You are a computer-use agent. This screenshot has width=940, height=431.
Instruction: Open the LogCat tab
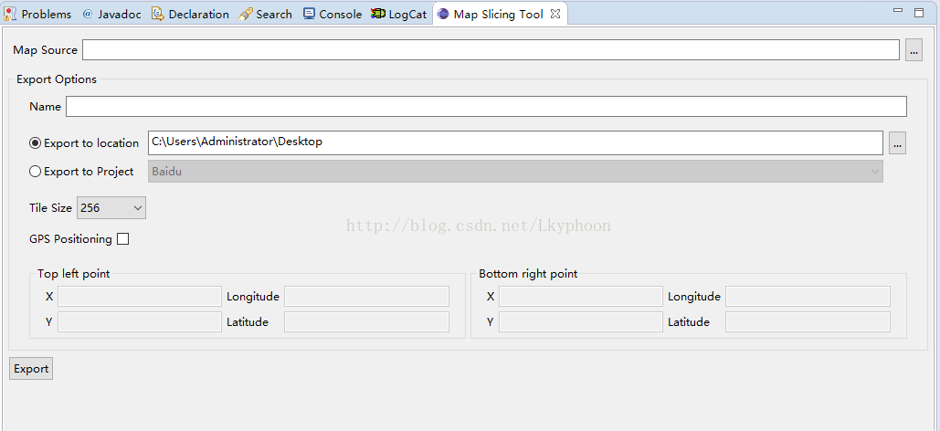[398, 14]
